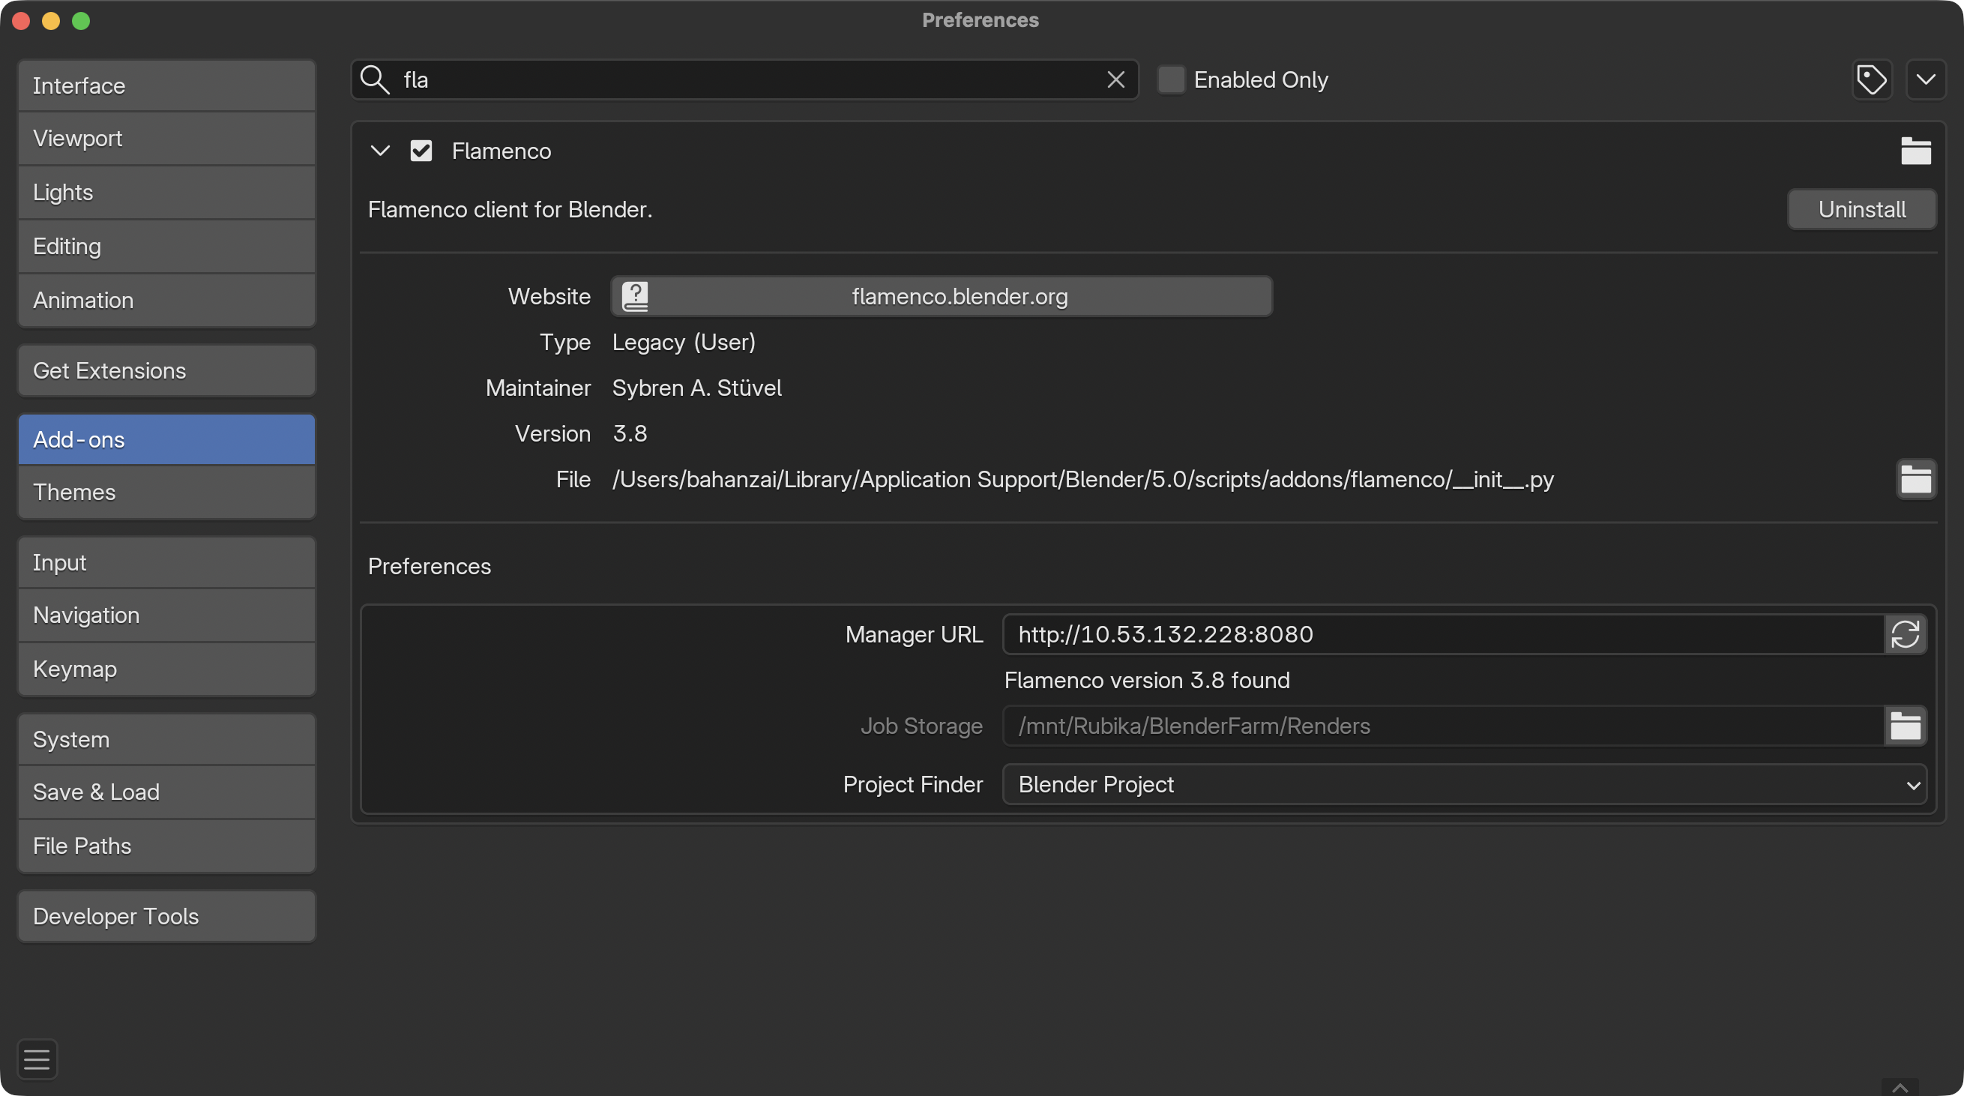Viewport: 1964px width, 1096px height.
Task: Open Save & Load section
Action: tap(166, 792)
